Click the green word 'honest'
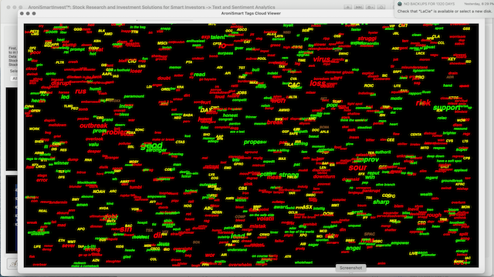This screenshot has height=277, width=494. coord(230,115)
